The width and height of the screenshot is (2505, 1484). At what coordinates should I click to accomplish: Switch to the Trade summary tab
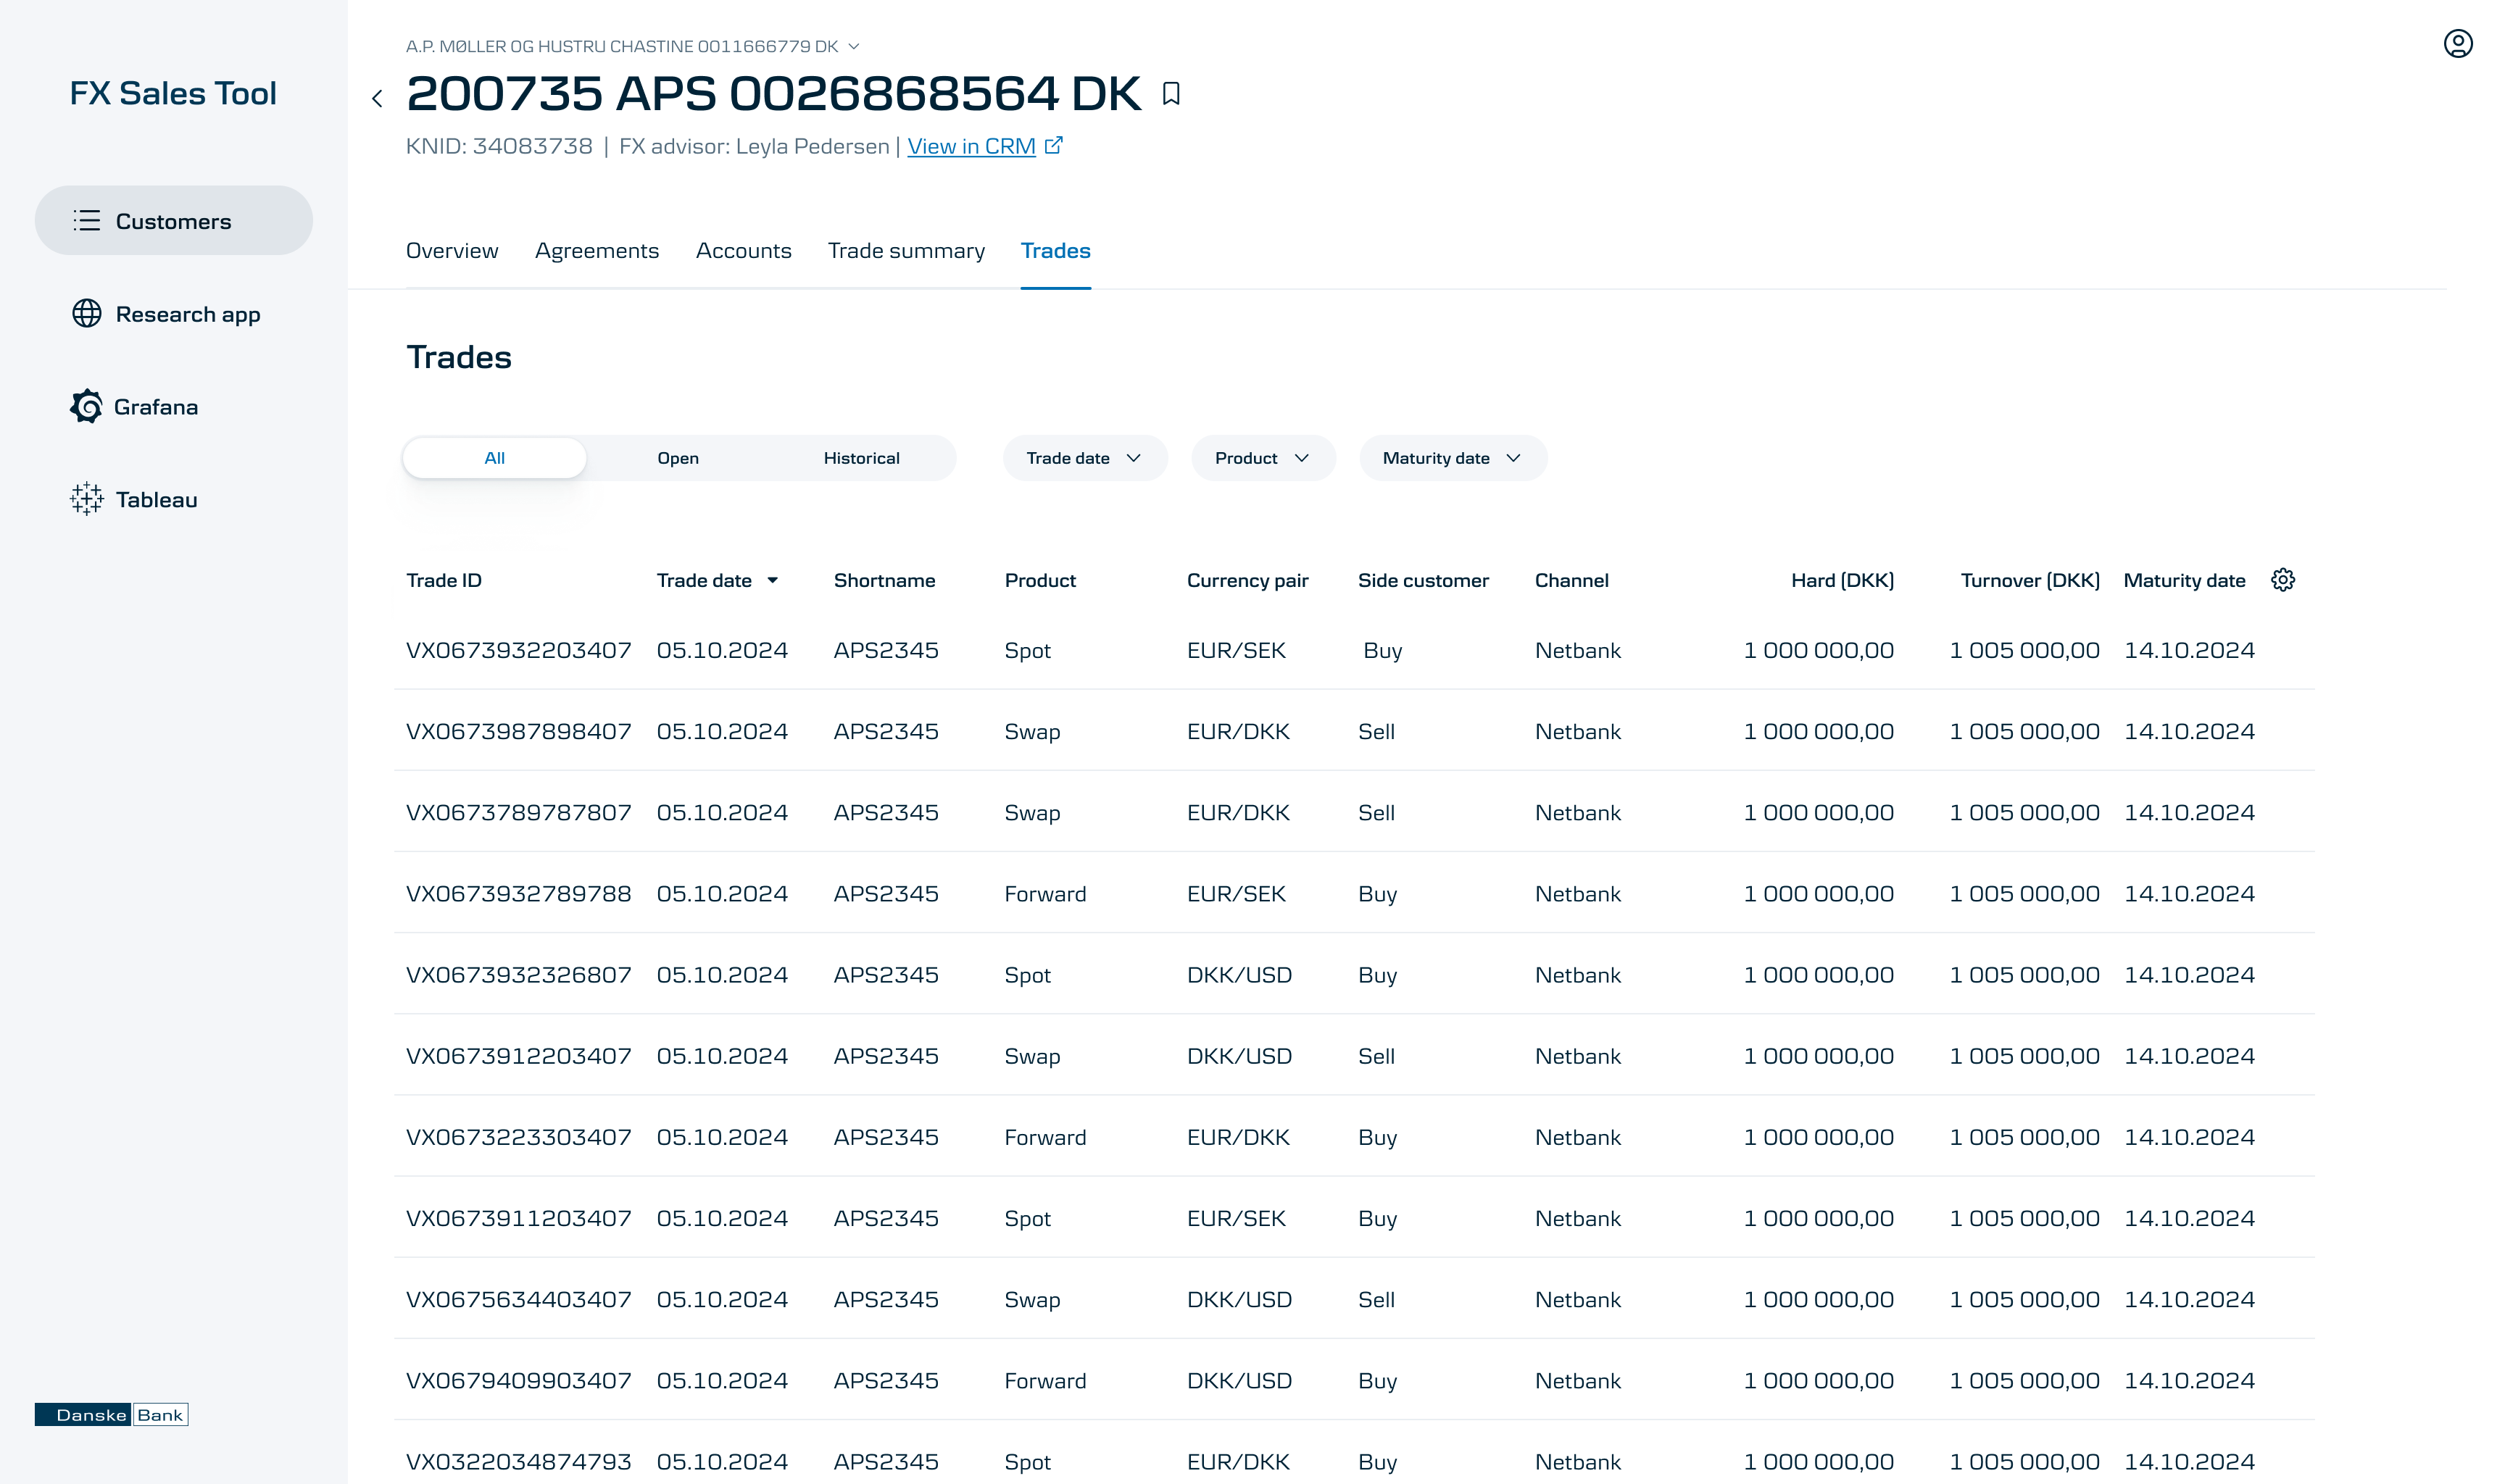click(x=906, y=251)
